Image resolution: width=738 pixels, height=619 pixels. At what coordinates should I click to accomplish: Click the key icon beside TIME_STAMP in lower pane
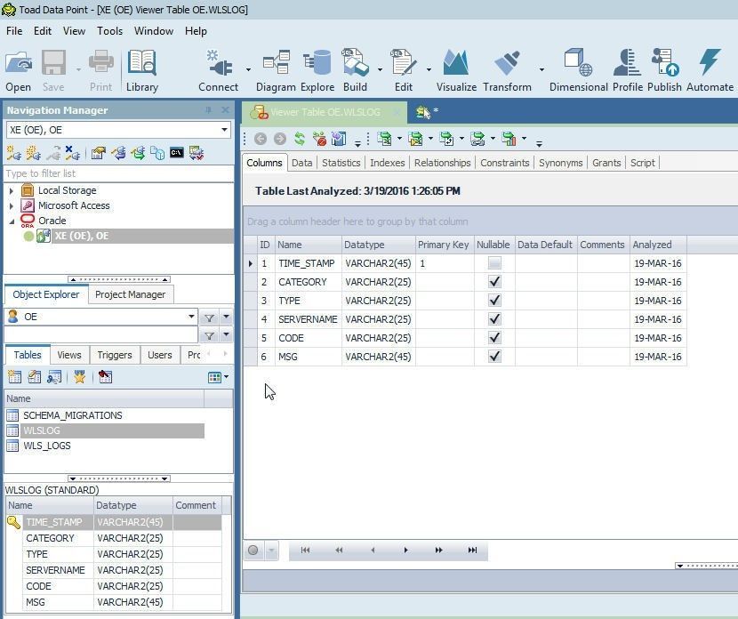[13, 522]
